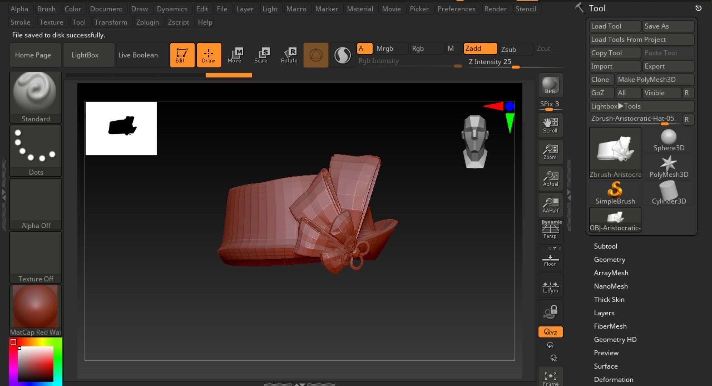Click the head camera view indicator
The height and width of the screenshot is (386, 712).
475,142
